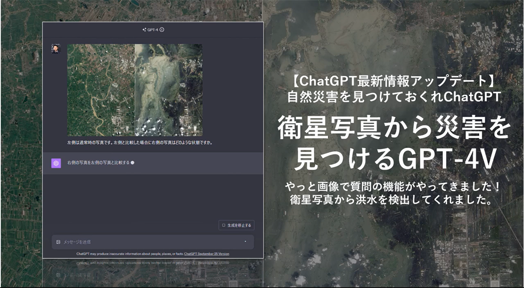This screenshot has width=524, height=288.
Task: Open the uploaded satellite comparison image thumbnail
Action: [x=134, y=90]
